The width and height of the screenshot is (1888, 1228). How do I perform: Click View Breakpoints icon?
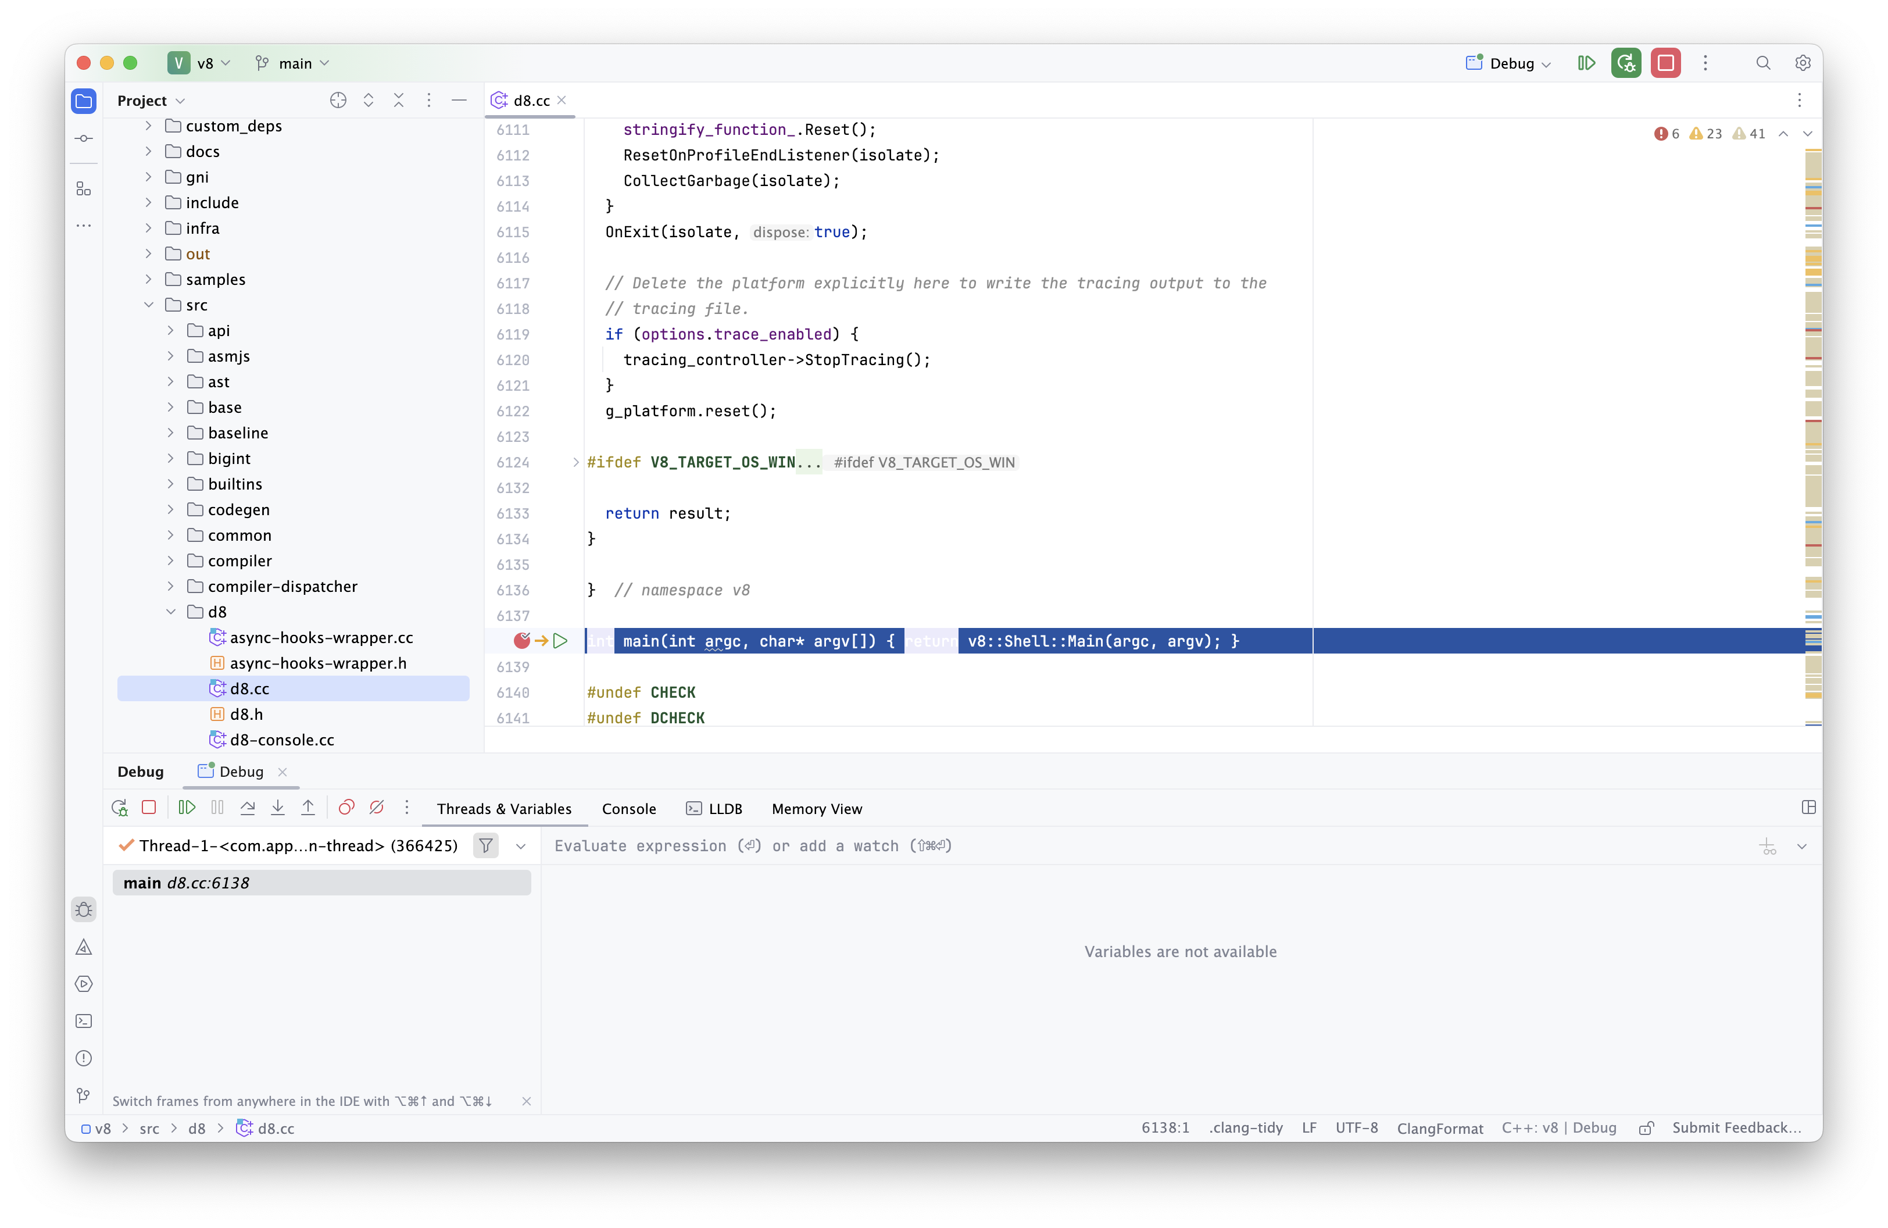pos(346,808)
